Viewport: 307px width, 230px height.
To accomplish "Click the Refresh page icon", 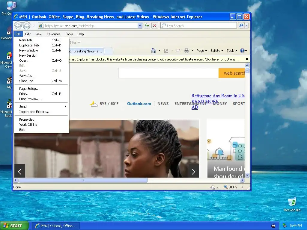I will (147, 25).
